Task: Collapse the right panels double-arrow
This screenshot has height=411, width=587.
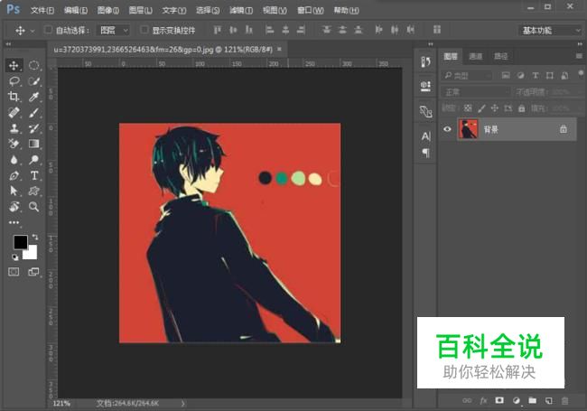Action: 580,44
